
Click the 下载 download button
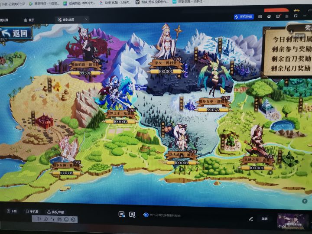(12, 211)
